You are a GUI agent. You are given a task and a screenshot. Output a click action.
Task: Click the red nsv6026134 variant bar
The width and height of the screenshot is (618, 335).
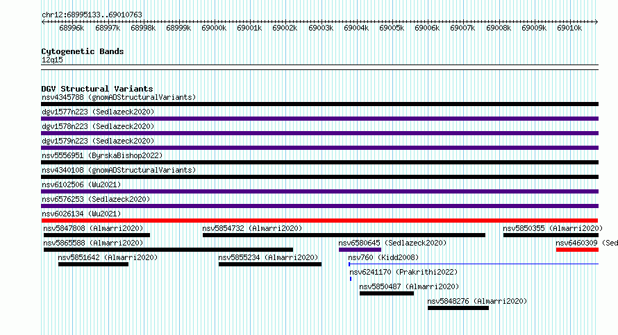(319, 221)
